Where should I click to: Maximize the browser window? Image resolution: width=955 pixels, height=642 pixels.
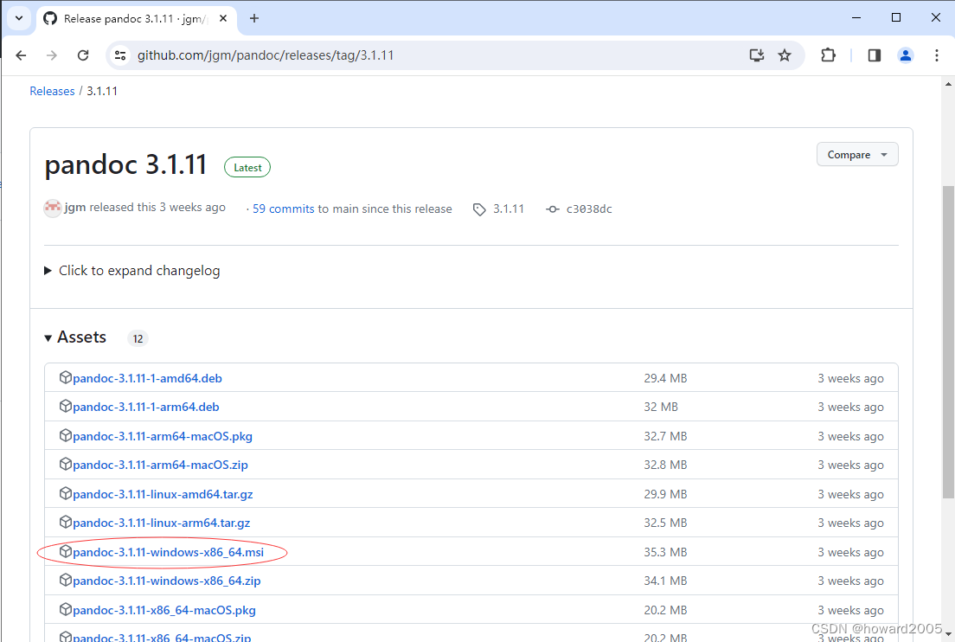896,17
